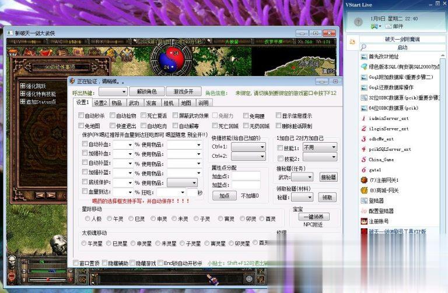Launch gate1 number 6 icon
Image resolution: width=448 pixels, height=293 pixels.
coord(364,170)
